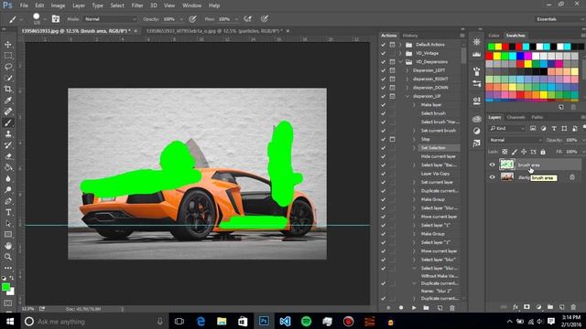Open the Filter menu
586x329 pixels.
click(137, 5)
